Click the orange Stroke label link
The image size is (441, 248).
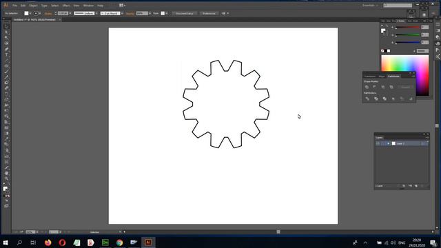48,14
